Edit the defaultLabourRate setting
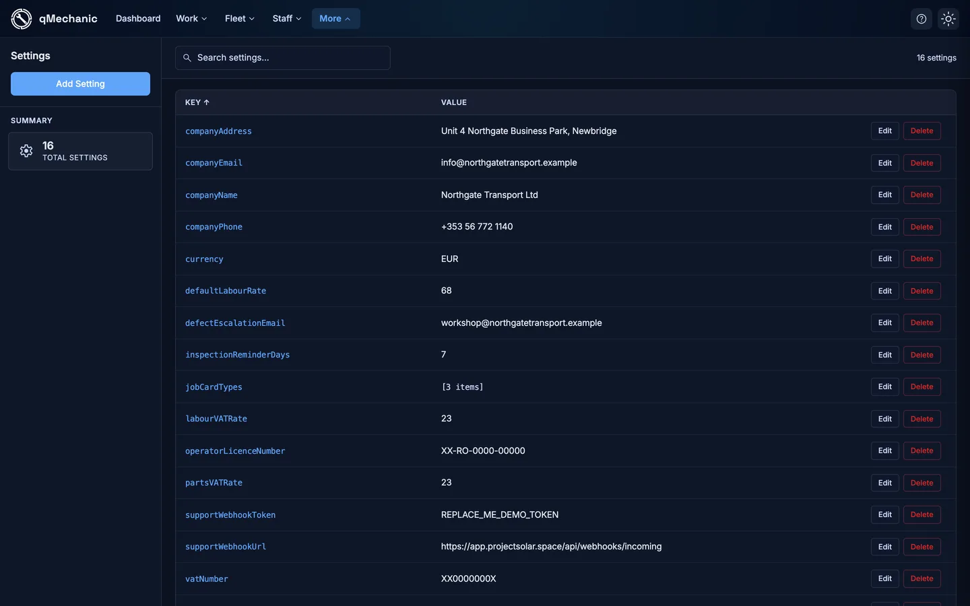 point(885,291)
